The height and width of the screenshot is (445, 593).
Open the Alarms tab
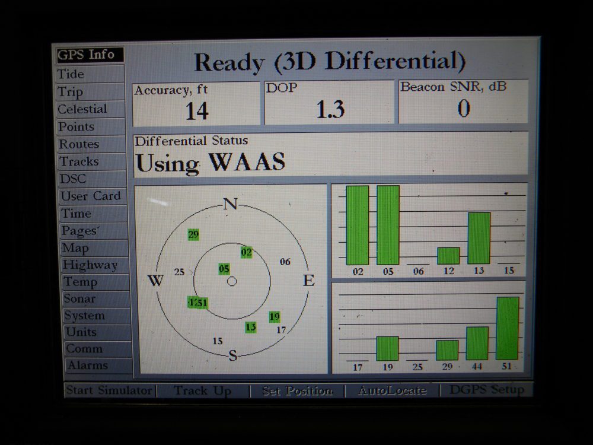point(100,365)
